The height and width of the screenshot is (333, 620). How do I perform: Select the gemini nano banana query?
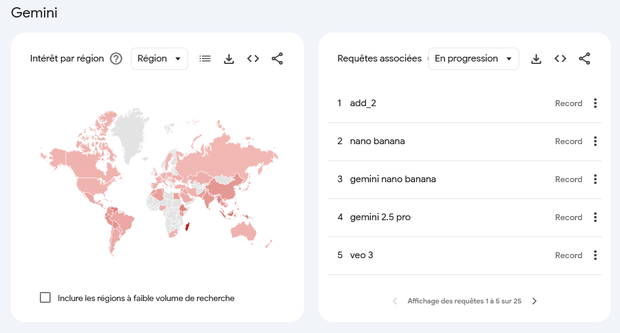[393, 179]
